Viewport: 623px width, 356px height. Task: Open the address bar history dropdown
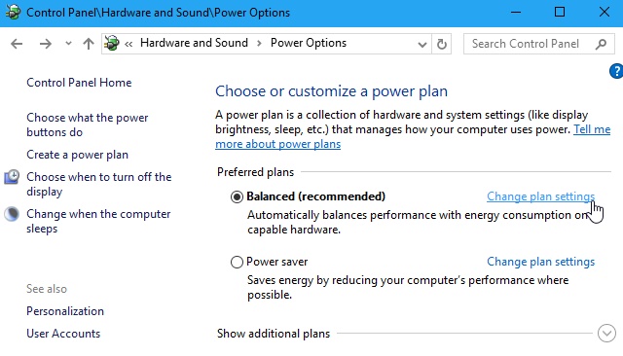pos(421,44)
